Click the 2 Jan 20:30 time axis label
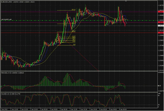Screen dimensions: 164x111 34,109
